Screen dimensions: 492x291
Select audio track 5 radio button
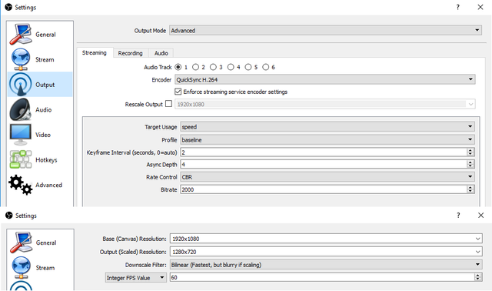pyautogui.click(x=248, y=67)
